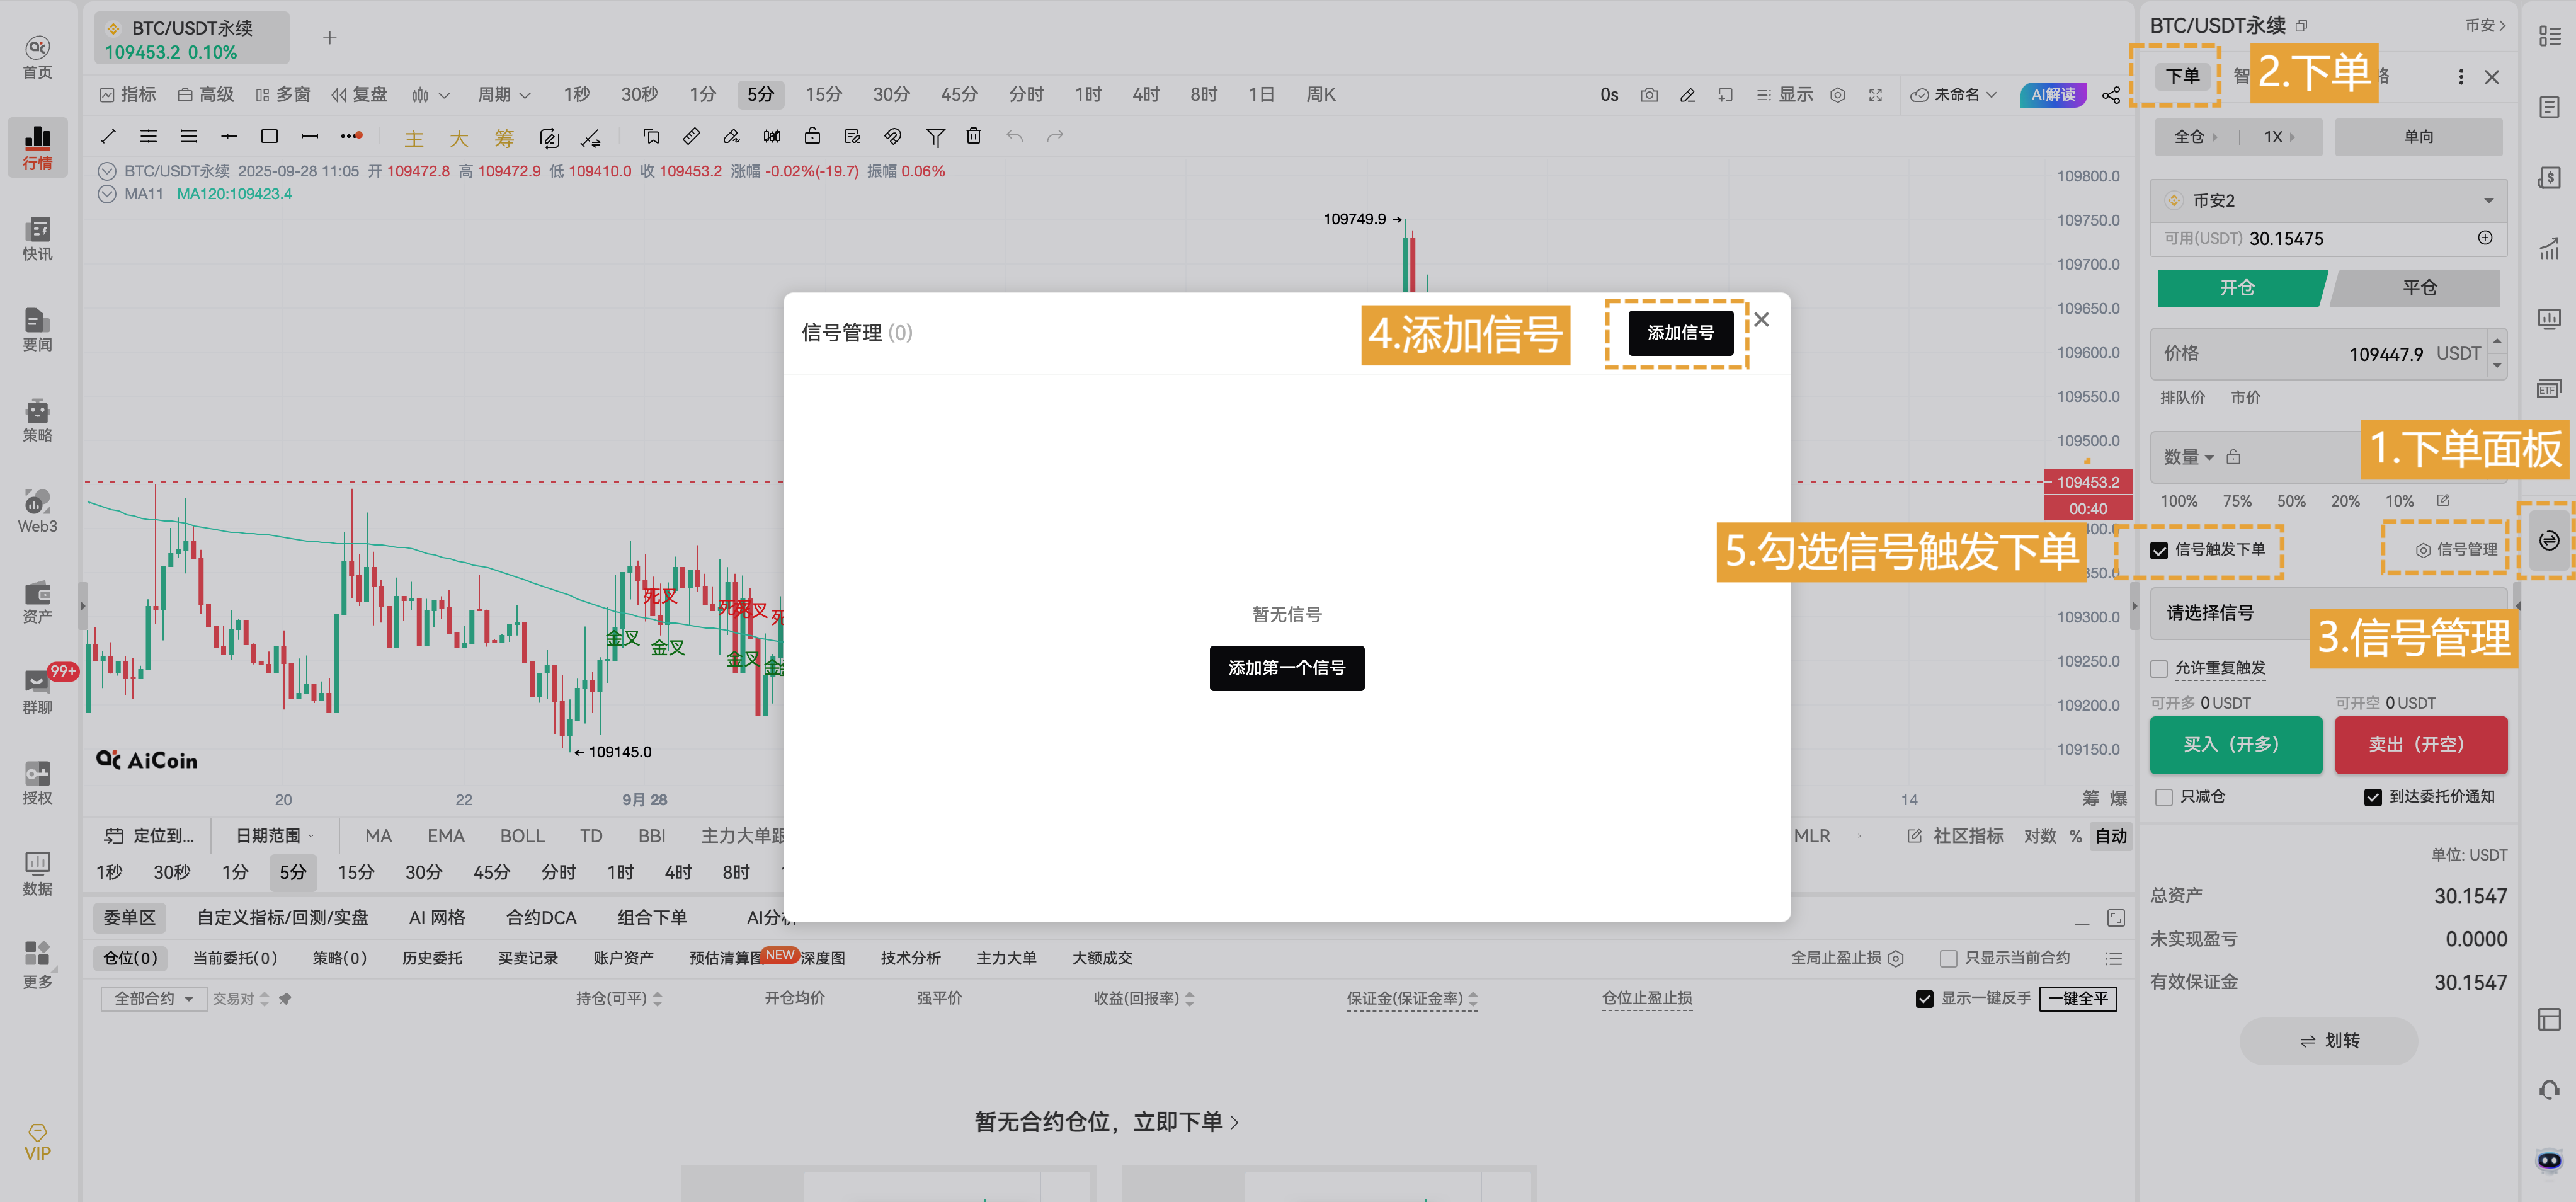Select the trash delete drawing icon
Viewport: 2576px width, 1202px height.
pyautogui.click(x=974, y=136)
